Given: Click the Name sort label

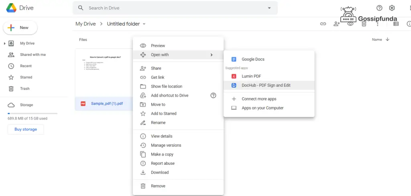Looking at the screenshot, I should click(x=377, y=40).
